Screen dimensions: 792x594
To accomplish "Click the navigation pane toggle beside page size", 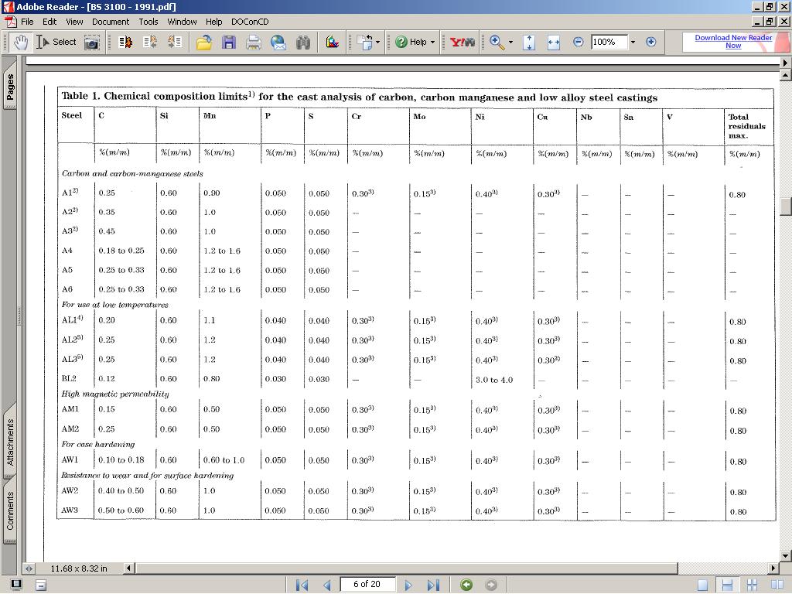I will (x=29, y=568).
